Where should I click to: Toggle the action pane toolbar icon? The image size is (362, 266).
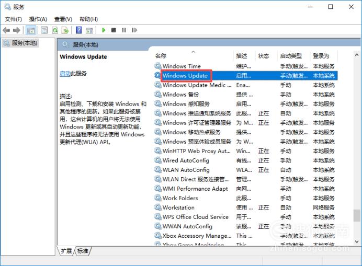click(x=89, y=30)
